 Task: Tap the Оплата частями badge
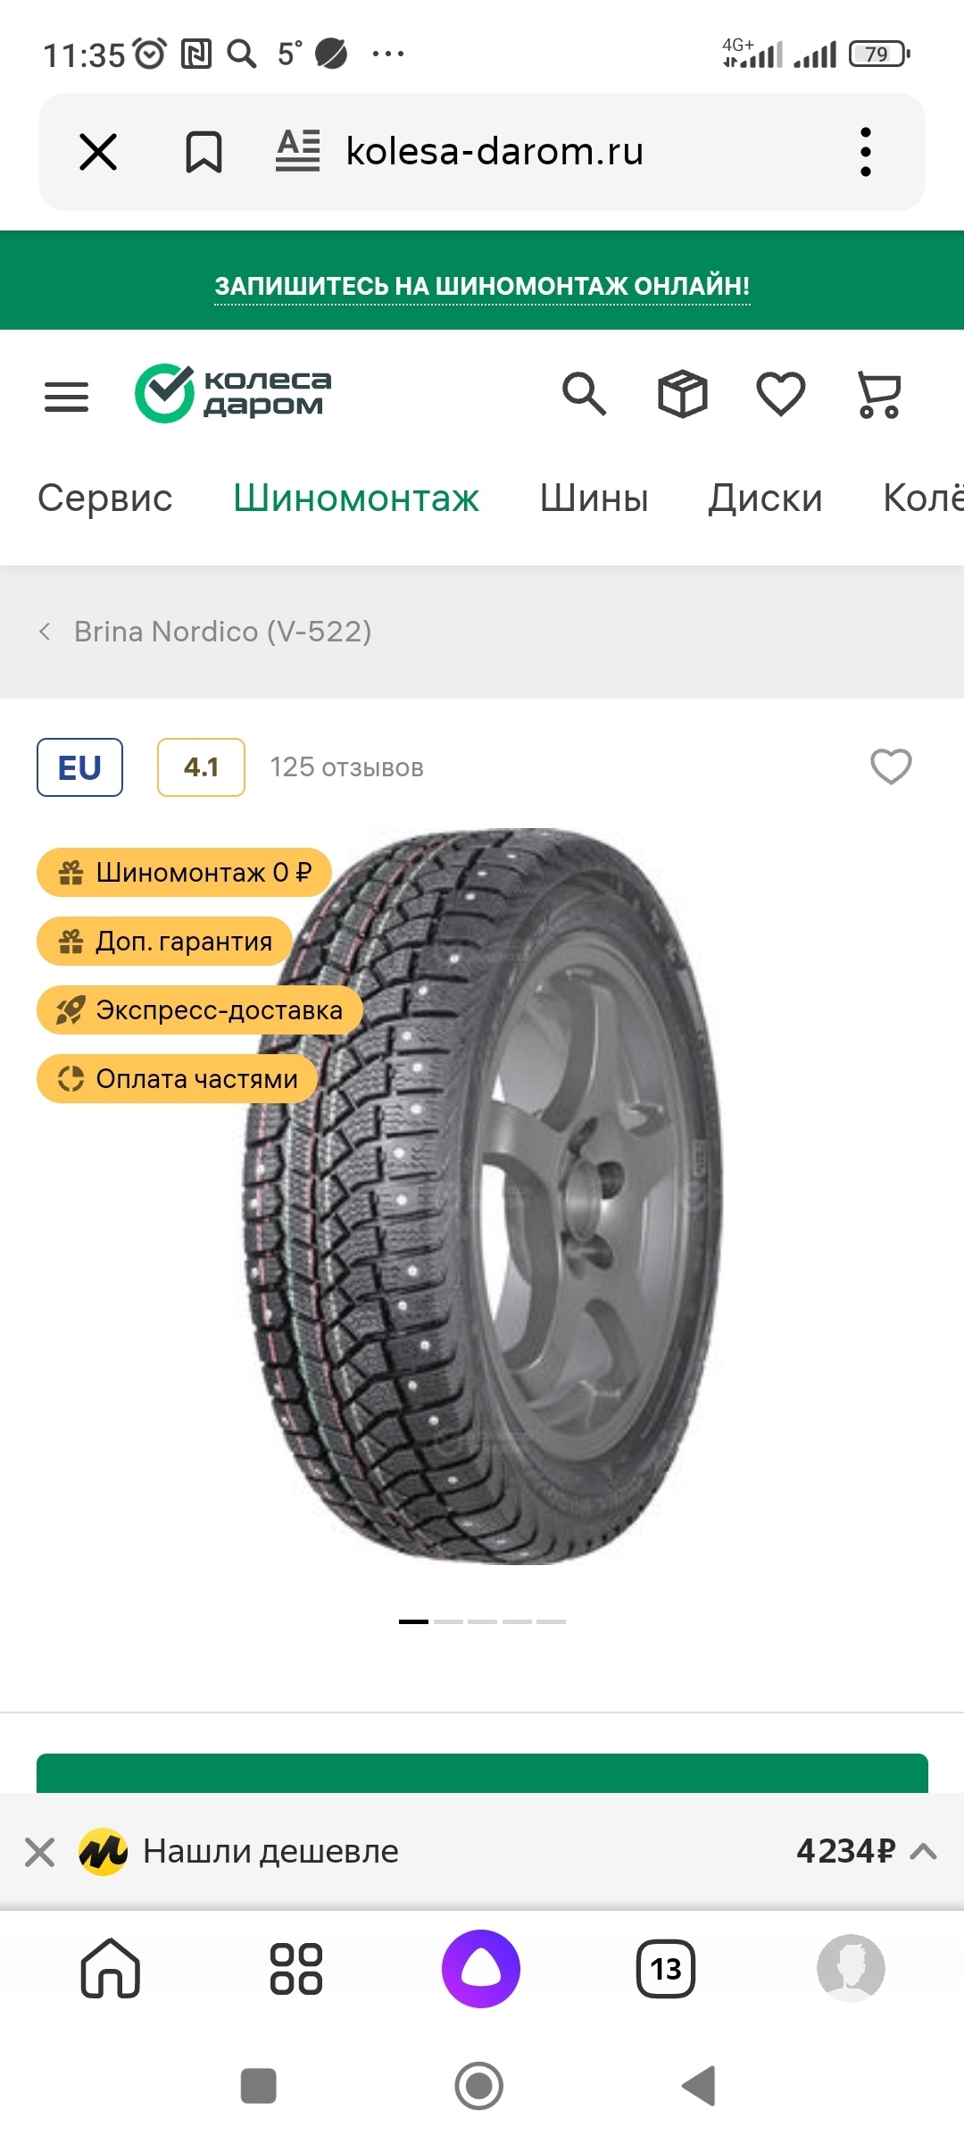(x=179, y=1079)
